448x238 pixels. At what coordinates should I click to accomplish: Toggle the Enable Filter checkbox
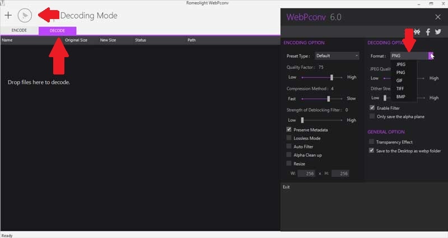tap(372, 108)
